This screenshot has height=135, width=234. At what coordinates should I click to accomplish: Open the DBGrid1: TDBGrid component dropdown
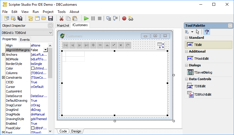(51, 33)
